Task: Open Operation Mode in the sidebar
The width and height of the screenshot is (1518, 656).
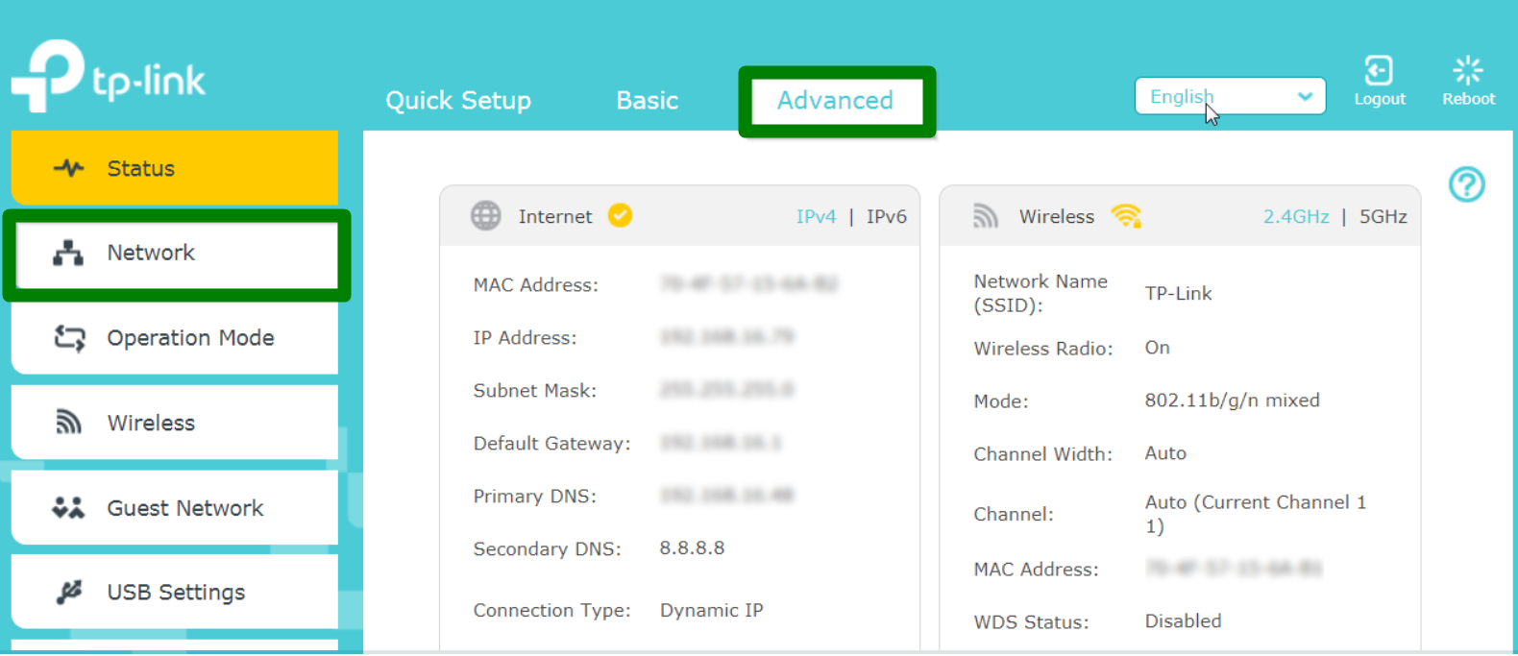Action: pyautogui.click(x=175, y=338)
